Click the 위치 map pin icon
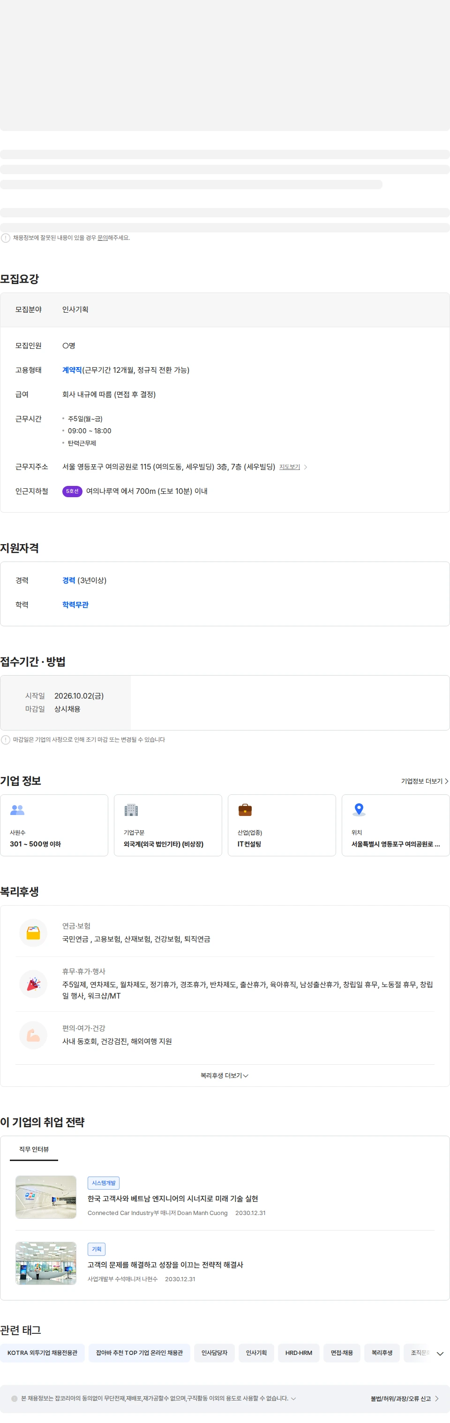This screenshot has width=450, height=1423. coord(359,809)
